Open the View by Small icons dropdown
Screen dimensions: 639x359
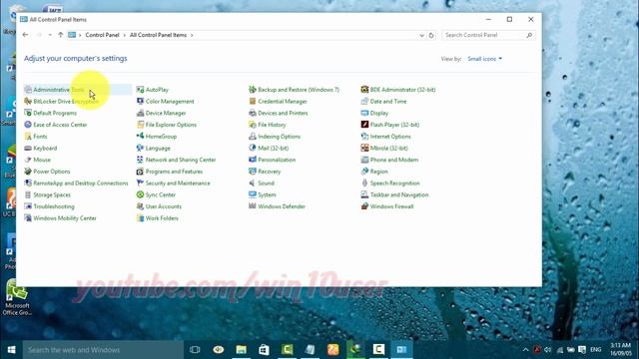point(484,59)
